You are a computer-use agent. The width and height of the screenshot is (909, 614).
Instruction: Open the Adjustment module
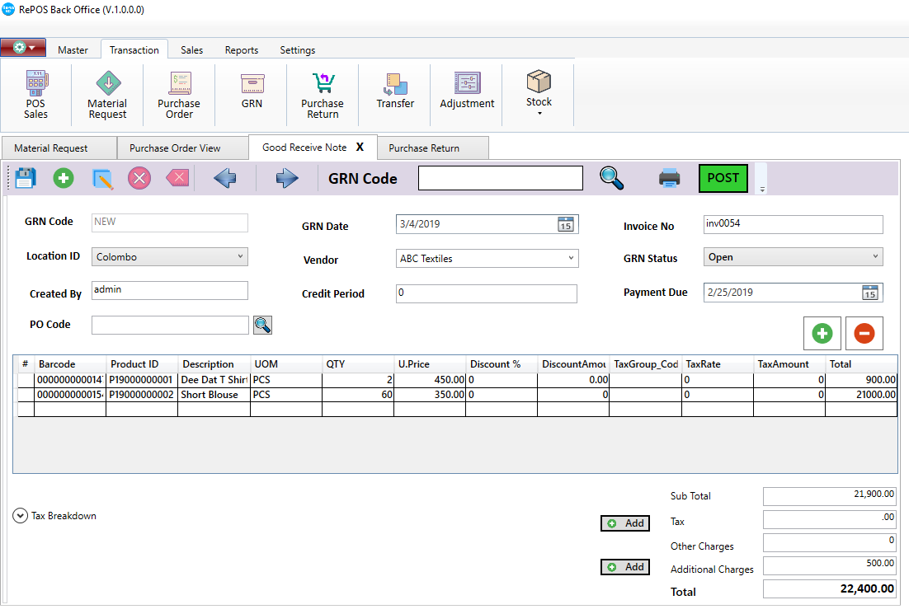click(x=467, y=90)
